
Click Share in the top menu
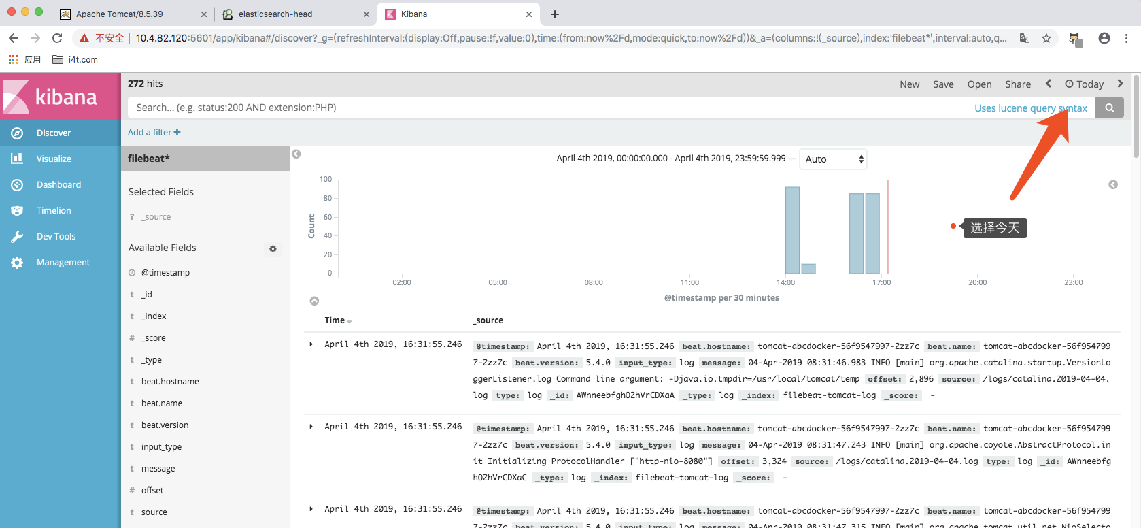coord(1018,84)
